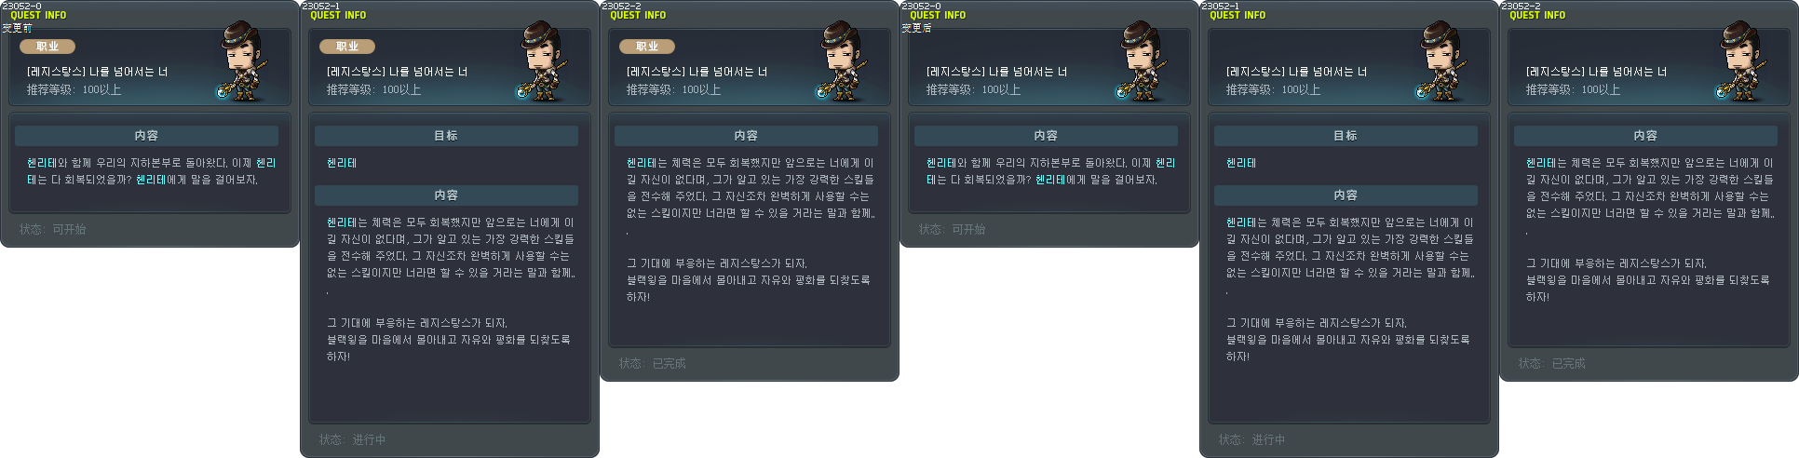Image resolution: width=1799 pixels, height=458 pixels.
Task: Click 已完成 status in the rightmost 23052-2 panel
Action: 1568,363
